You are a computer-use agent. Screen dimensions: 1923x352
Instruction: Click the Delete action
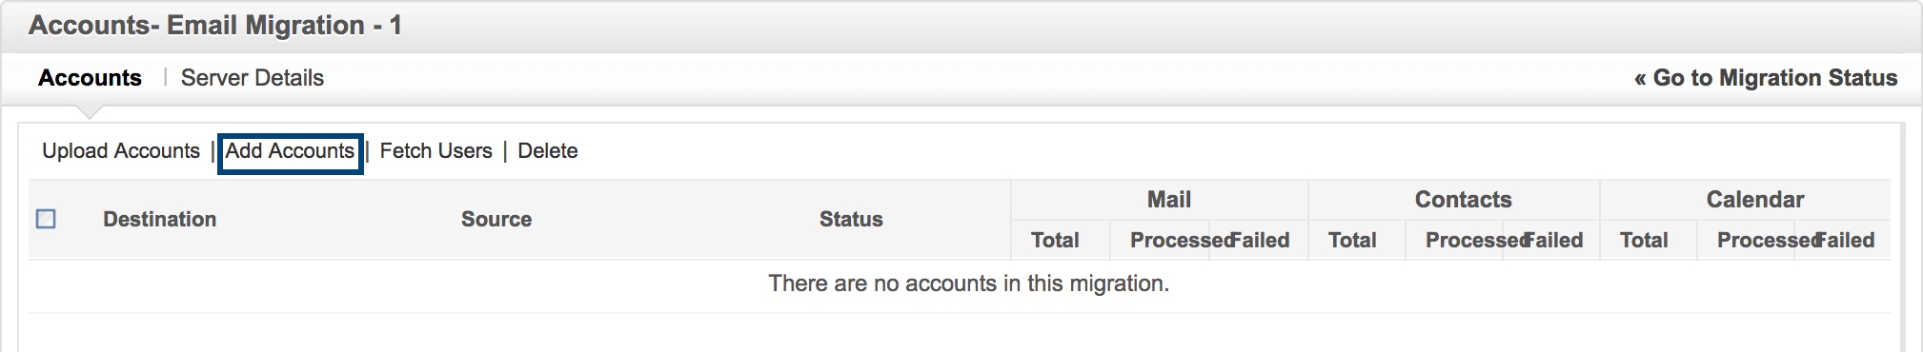click(x=548, y=150)
